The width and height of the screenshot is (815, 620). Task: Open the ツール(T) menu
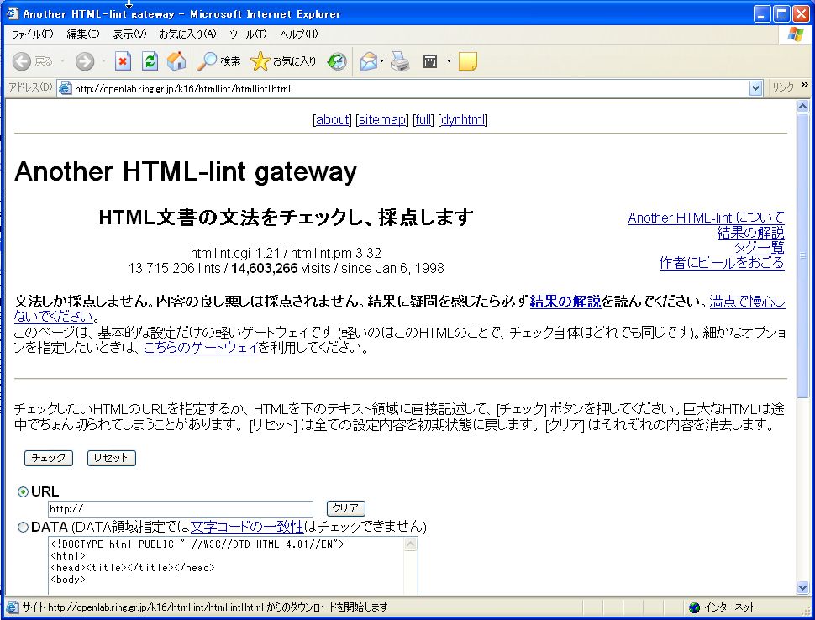click(248, 34)
